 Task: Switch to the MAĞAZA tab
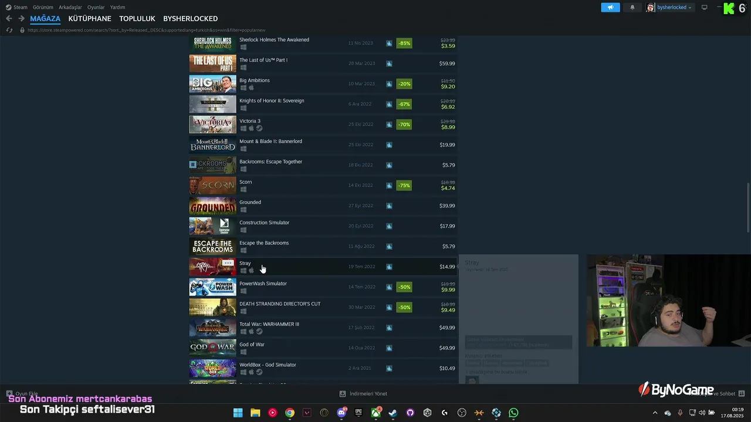[x=45, y=19]
